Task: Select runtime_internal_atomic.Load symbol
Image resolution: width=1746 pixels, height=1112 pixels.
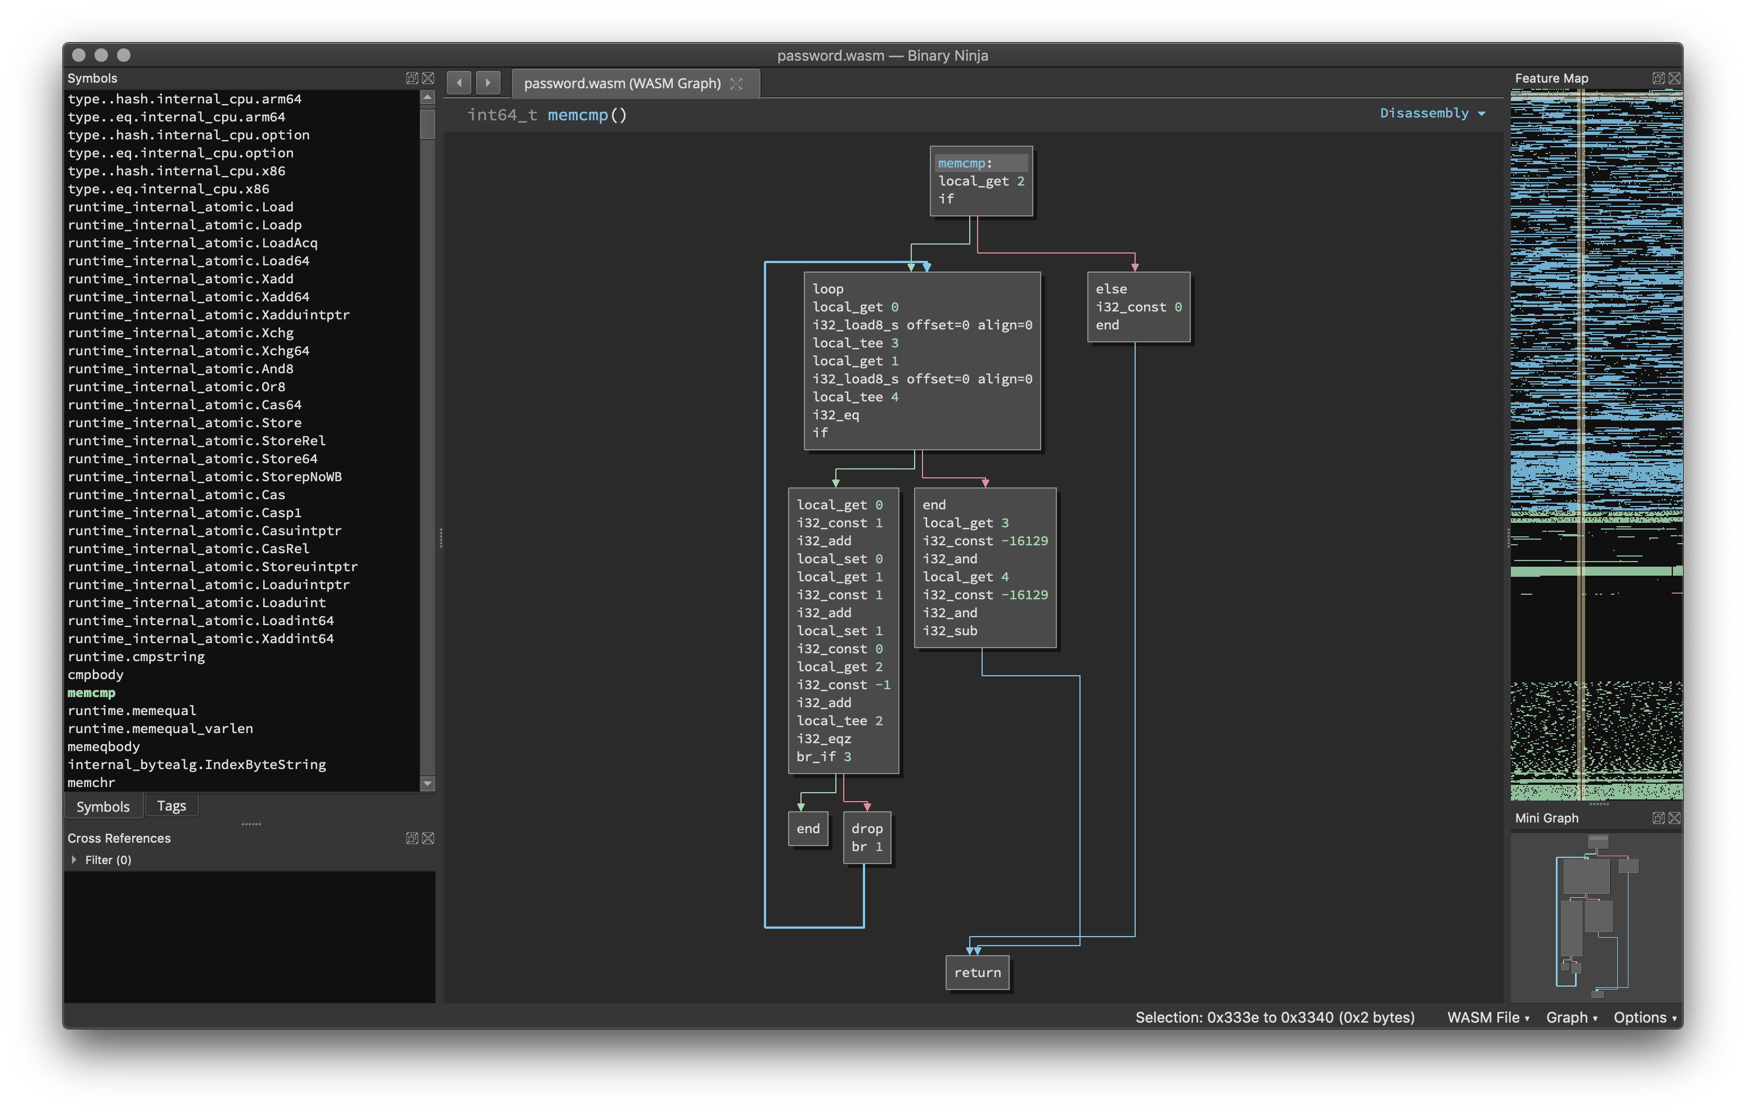Action: point(181,206)
